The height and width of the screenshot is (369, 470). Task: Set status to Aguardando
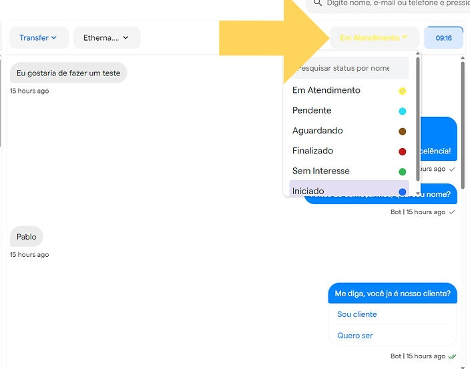(x=317, y=131)
